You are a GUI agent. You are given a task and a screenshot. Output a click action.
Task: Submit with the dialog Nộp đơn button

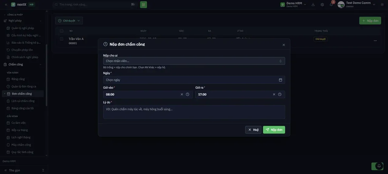click(274, 130)
